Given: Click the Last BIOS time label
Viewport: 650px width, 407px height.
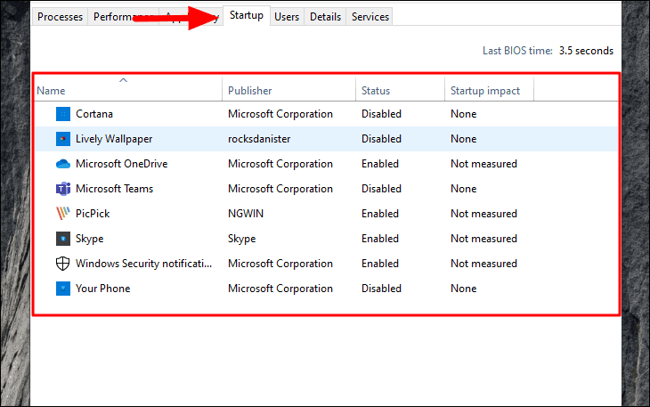Looking at the screenshot, I should 517,51.
